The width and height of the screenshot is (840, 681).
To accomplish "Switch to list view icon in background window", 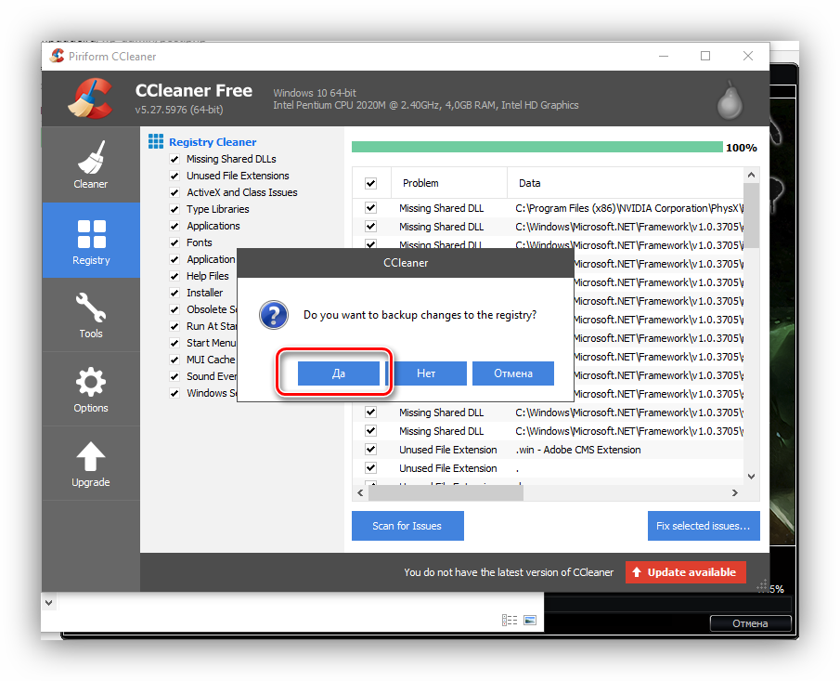I will (510, 620).
